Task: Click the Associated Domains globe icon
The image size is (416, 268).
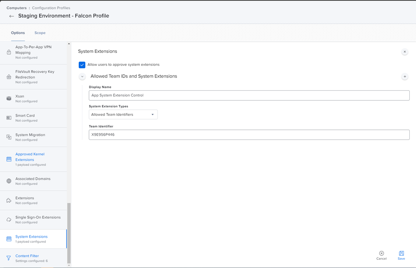Action: [x=9, y=181]
